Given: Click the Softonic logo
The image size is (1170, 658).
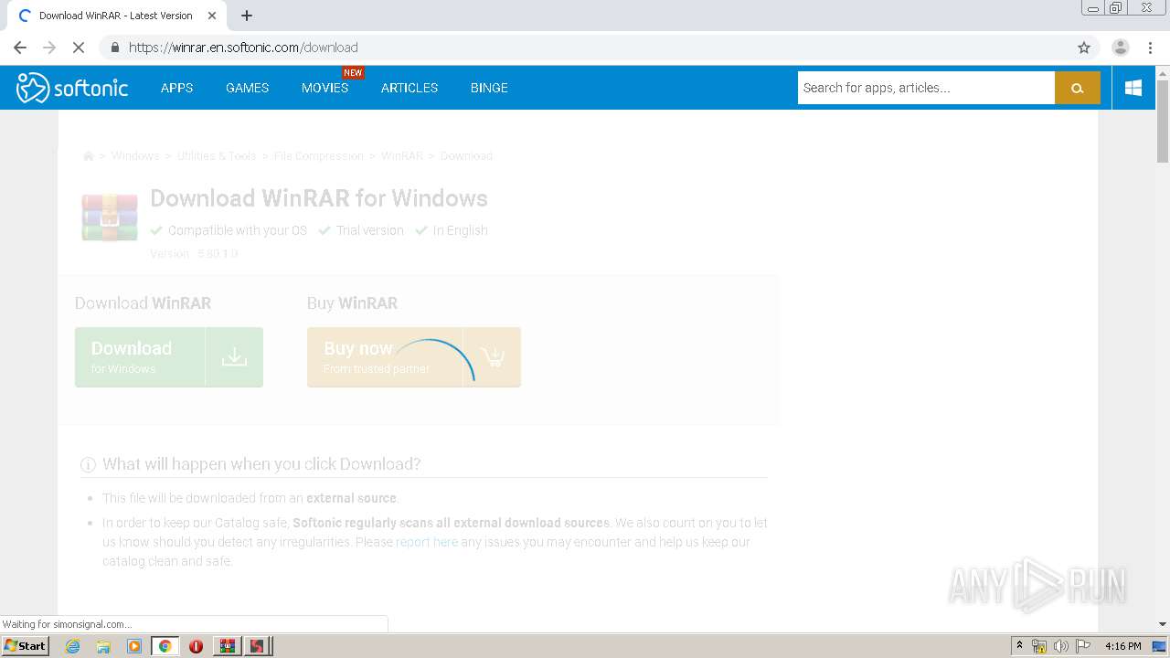Looking at the screenshot, I should click(x=72, y=88).
